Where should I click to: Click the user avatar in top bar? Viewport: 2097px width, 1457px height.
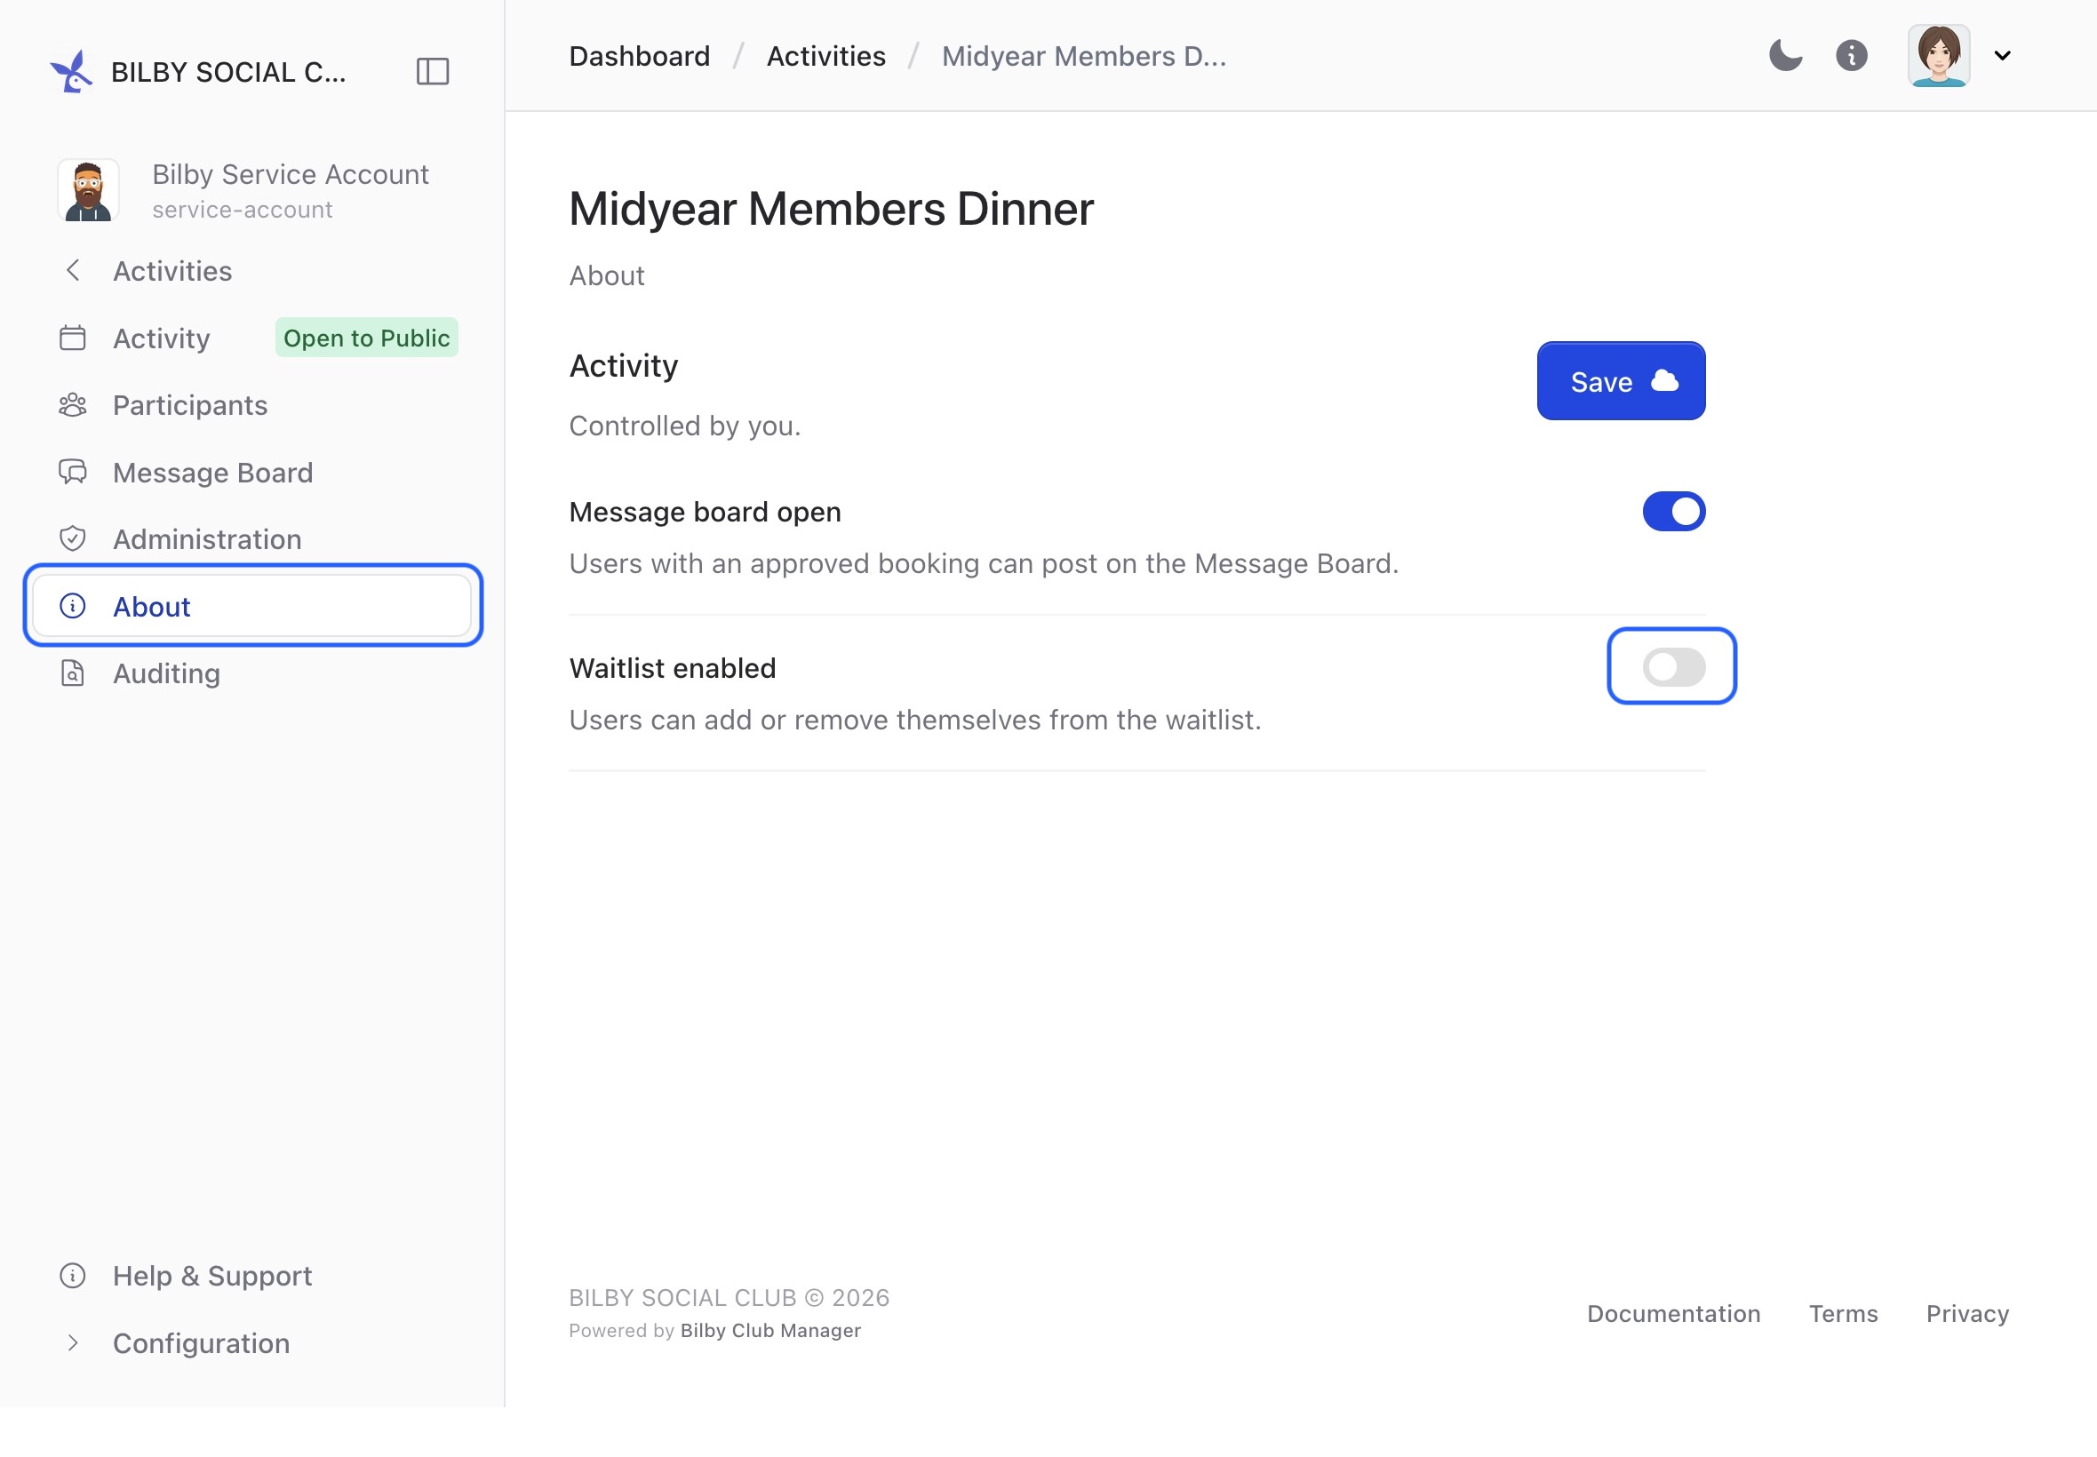tap(1938, 56)
